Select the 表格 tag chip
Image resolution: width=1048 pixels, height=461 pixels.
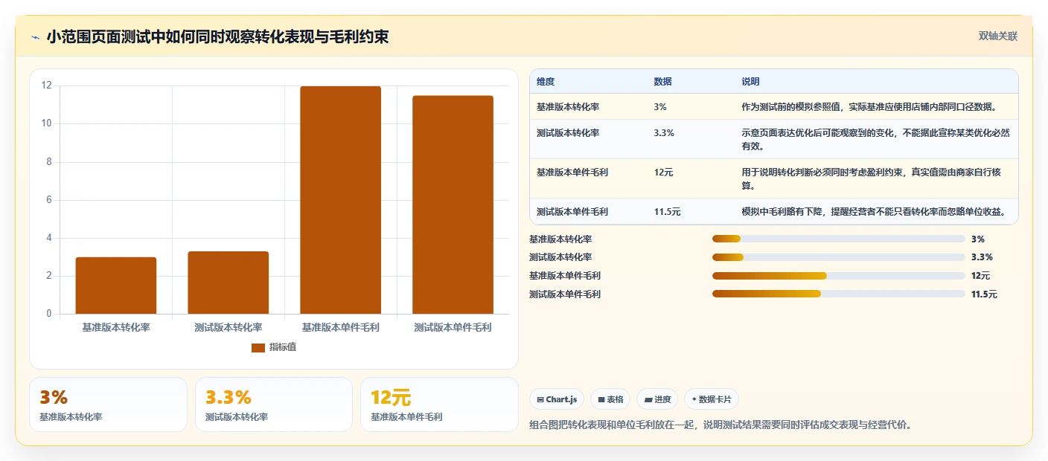coord(610,399)
